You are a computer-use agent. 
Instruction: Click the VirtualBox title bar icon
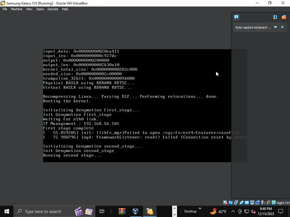(3, 3)
